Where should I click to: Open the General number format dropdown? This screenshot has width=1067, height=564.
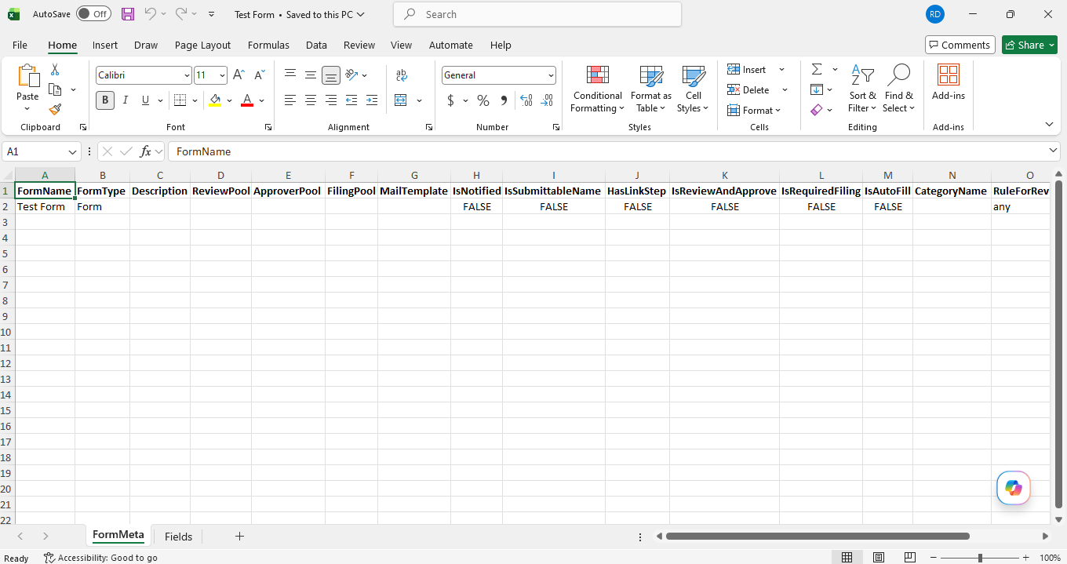pos(551,75)
